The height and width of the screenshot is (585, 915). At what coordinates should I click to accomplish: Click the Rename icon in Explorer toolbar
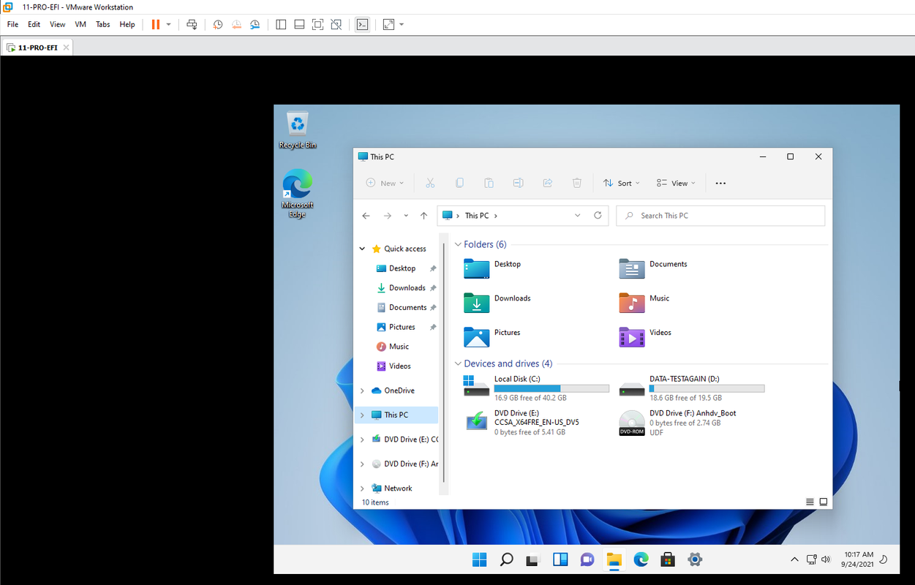[518, 183]
